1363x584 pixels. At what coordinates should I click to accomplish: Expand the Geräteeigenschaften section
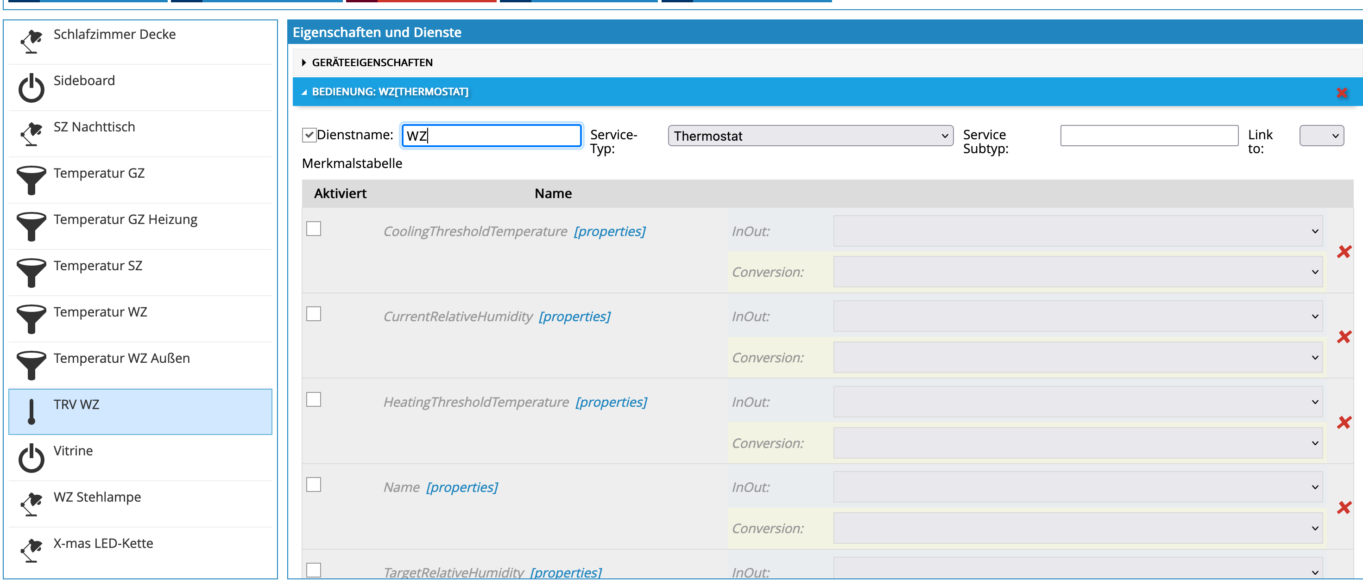click(x=827, y=62)
